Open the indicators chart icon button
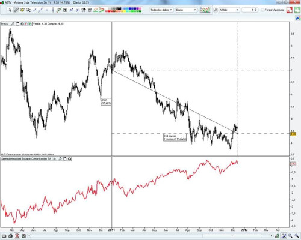301x240 pixels. pyautogui.click(x=205, y=10)
